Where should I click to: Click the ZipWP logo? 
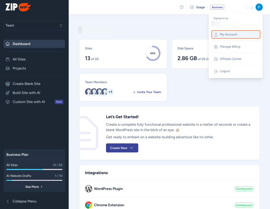coord(18,7)
